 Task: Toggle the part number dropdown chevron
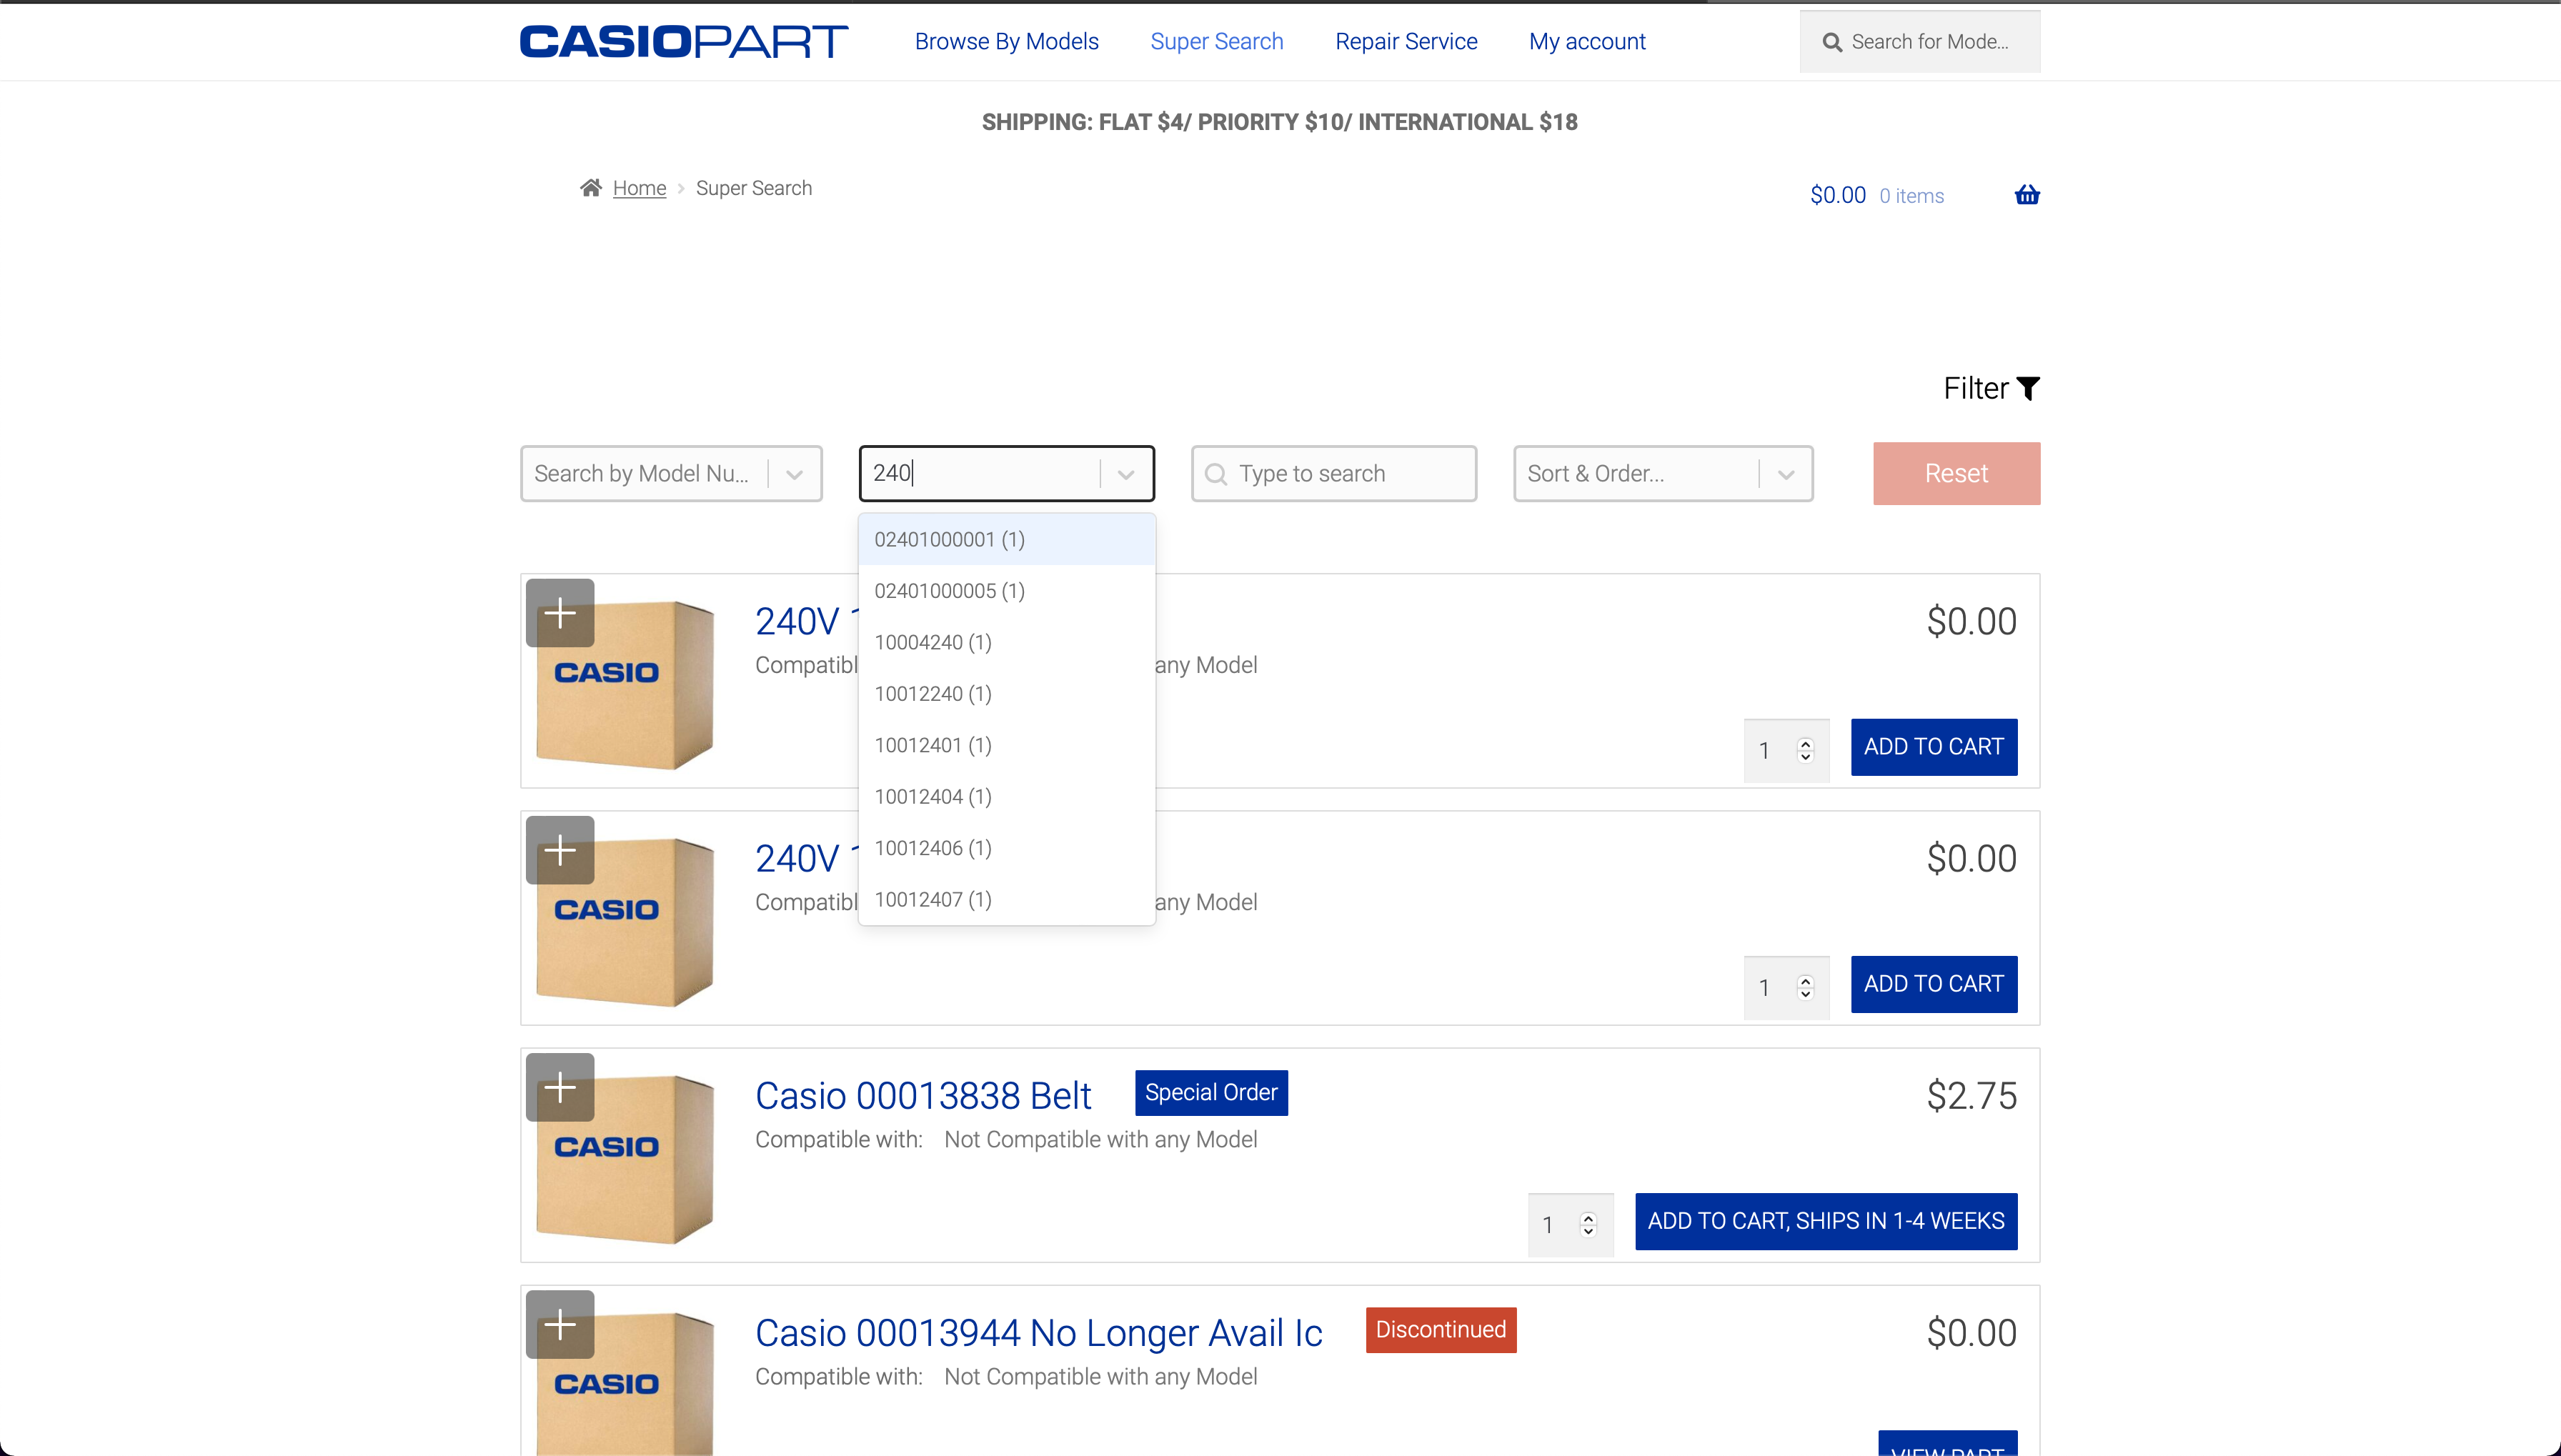[x=1126, y=474]
